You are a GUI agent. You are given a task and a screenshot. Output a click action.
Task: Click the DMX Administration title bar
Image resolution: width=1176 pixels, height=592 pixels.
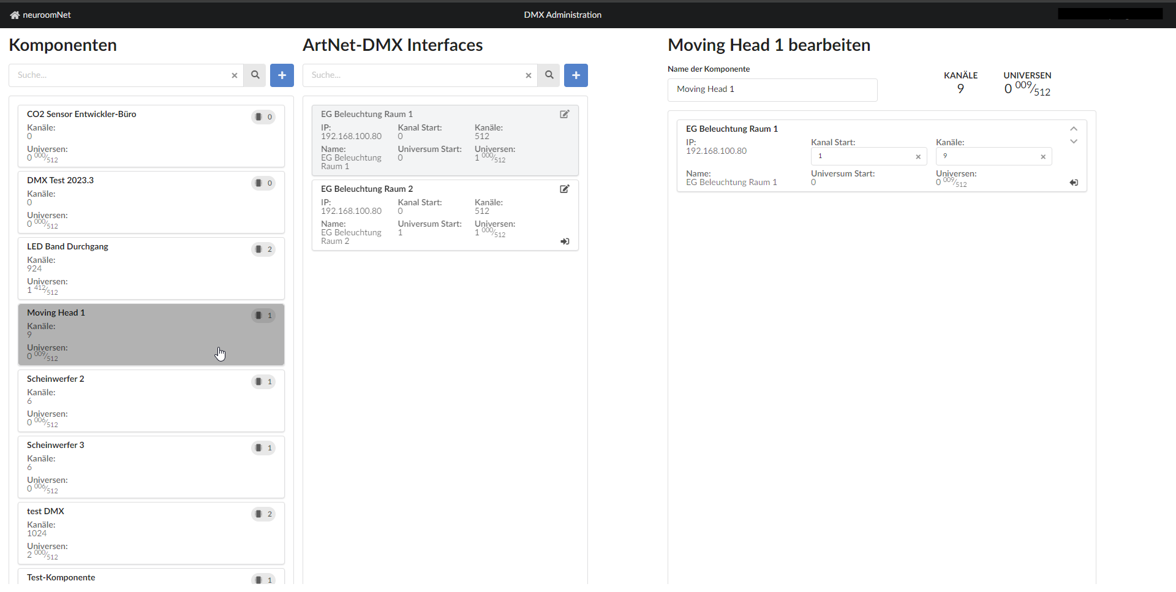(562, 14)
